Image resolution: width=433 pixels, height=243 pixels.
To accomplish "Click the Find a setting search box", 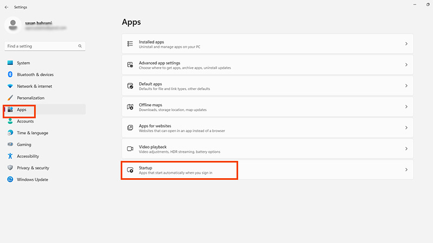I will [41, 46].
